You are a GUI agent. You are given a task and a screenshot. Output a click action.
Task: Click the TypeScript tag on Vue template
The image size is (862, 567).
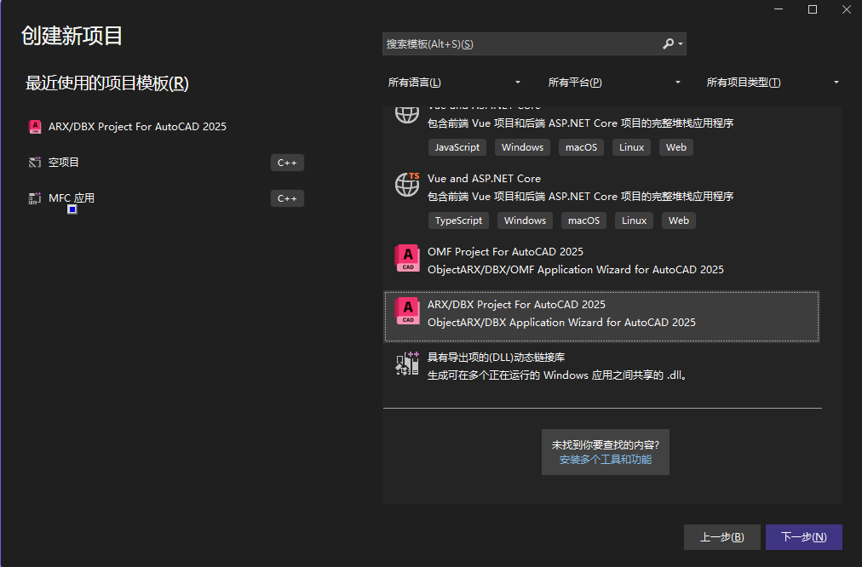(458, 220)
